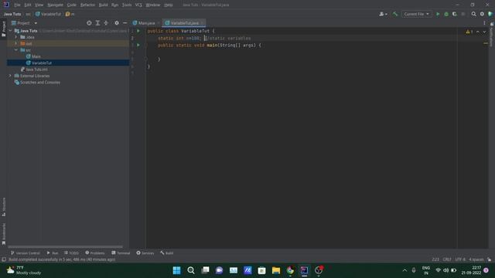Click CRLF line separator in status bar
495x278 pixels.
(447, 259)
